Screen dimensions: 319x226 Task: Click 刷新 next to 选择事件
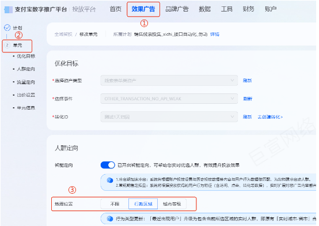pyautogui.click(x=248, y=99)
